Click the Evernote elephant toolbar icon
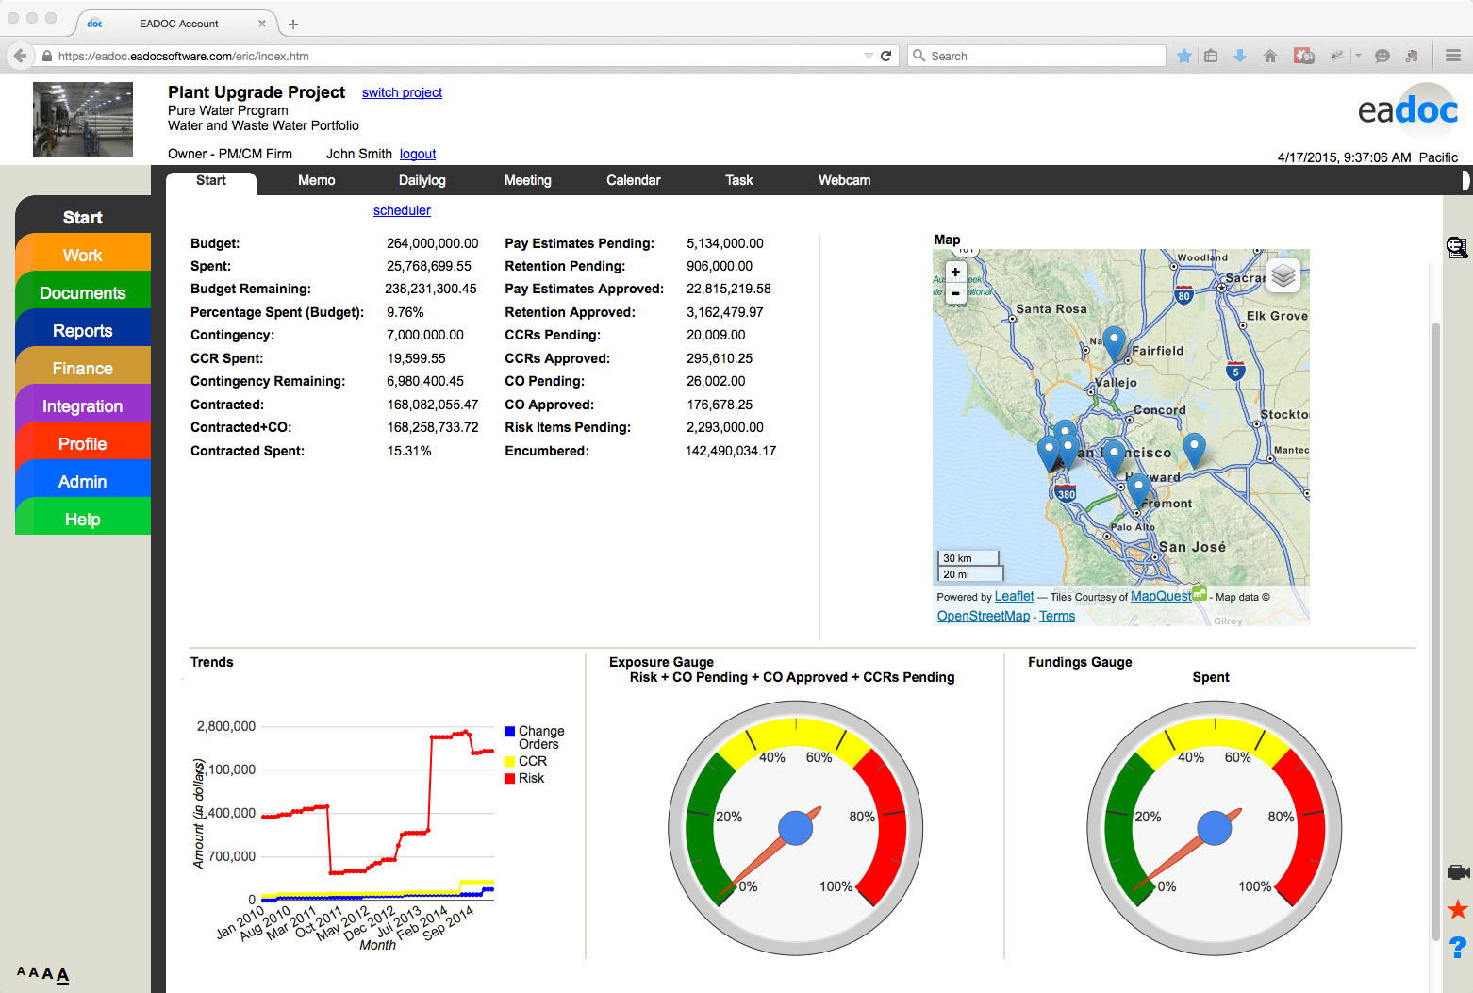Viewport: 1473px width, 993px height. click(1412, 56)
